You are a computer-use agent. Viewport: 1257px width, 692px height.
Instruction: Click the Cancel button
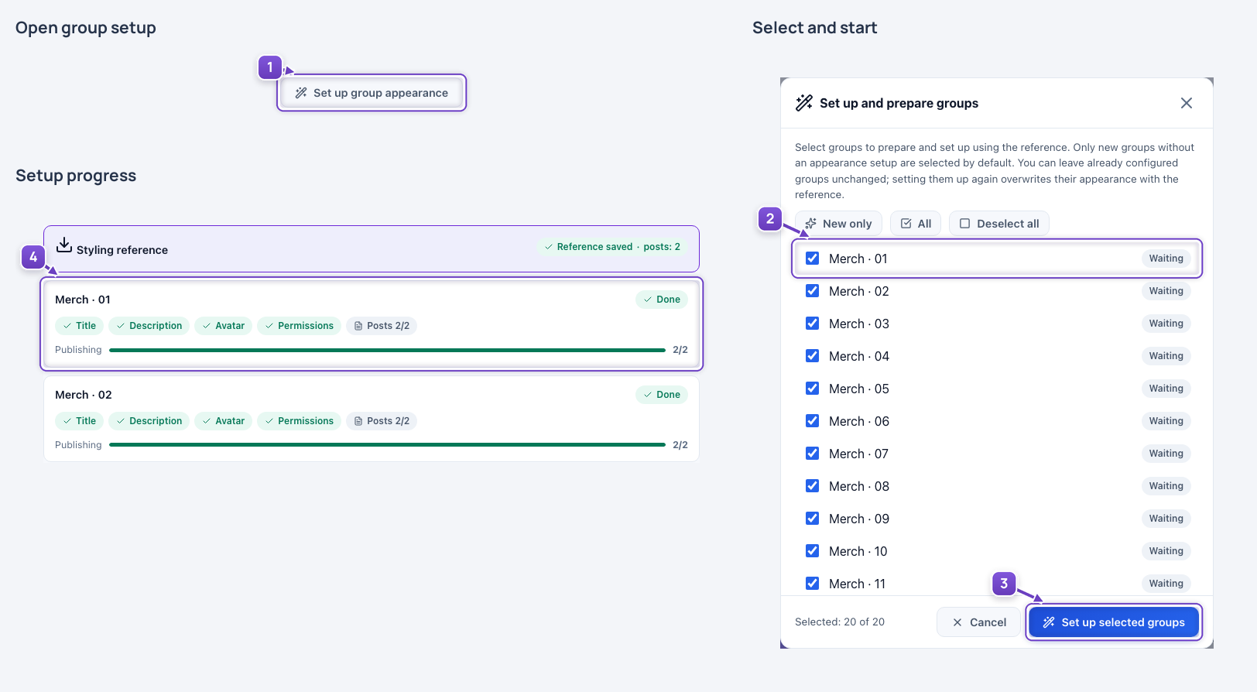[978, 622]
